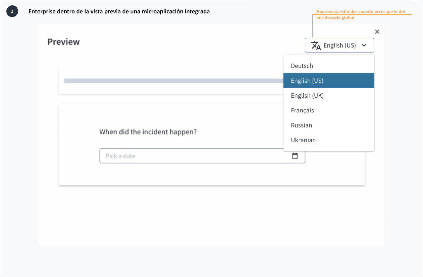
Task: Pick Français from the language list
Action: tap(329, 110)
